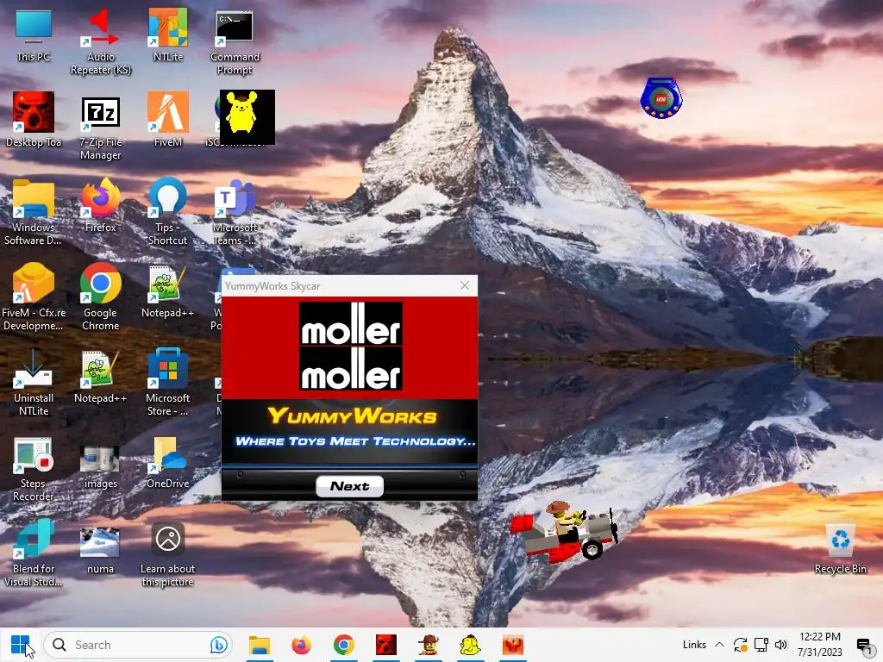This screenshot has height=662, width=883.
Task: Open yellow character app in taskbar
Action: click(470, 645)
